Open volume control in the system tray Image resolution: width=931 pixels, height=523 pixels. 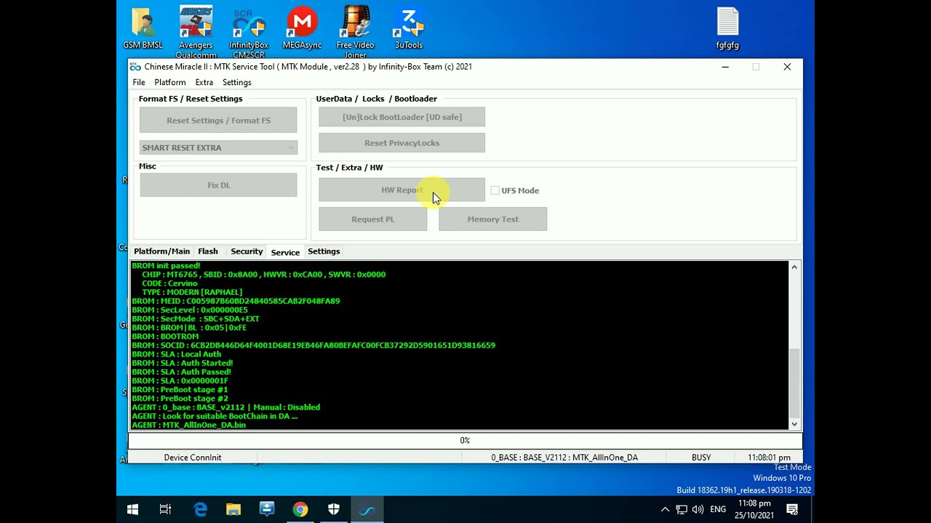pyautogui.click(x=698, y=510)
